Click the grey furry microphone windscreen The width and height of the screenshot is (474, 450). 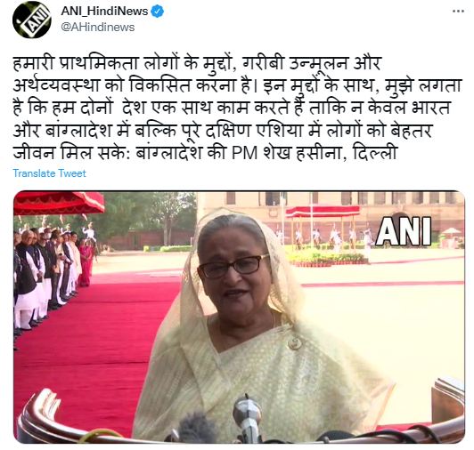[197, 429]
